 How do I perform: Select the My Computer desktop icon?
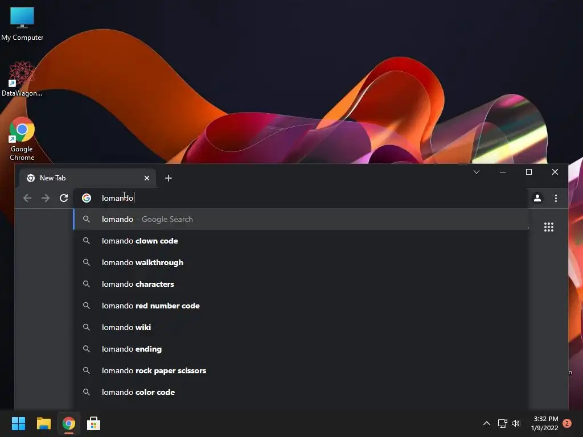(22, 24)
